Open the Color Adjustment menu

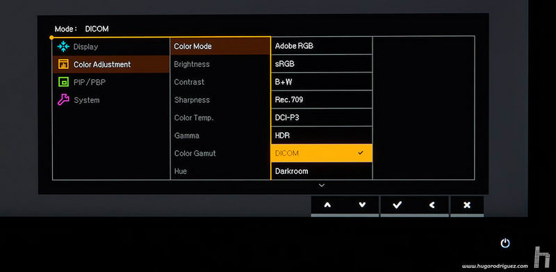111,64
